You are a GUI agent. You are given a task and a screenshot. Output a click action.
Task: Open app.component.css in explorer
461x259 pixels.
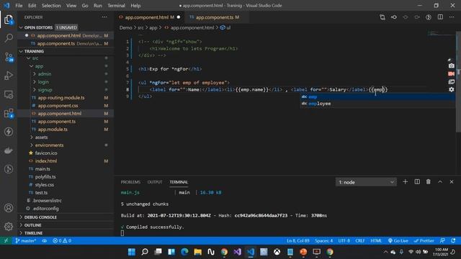point(58,106)
